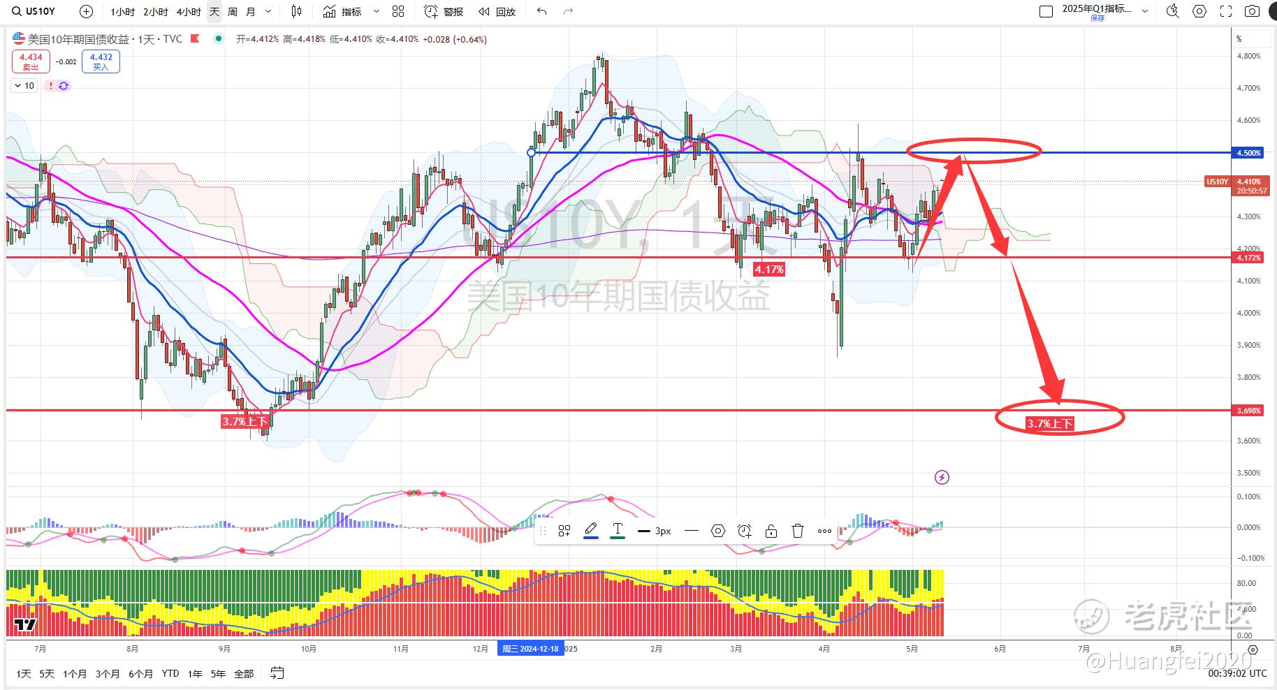Expand the chart layout management dropdown
The height and width of the screenshot is (690, 1277).
1145,11
